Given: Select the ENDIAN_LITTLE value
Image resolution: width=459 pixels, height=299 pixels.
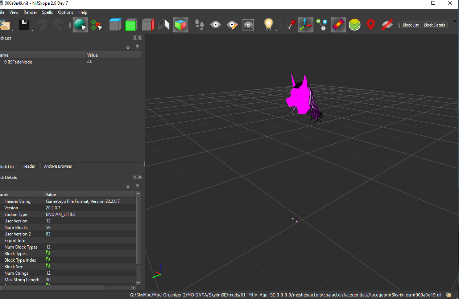Looking at the screenshot, I should [61, 214].
